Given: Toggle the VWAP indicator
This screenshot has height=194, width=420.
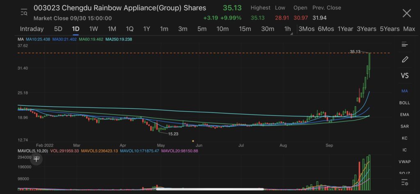Looking at the screenshot, I should pyautogui.click(x=404, y=162).
